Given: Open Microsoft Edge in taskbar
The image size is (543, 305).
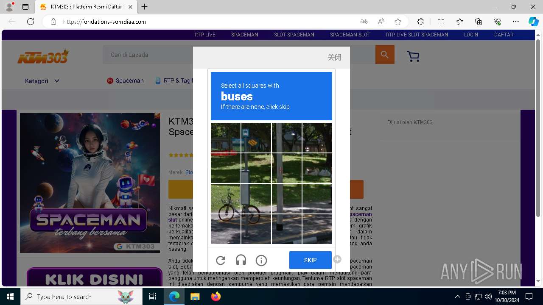Looking at the screenshot, I should (174, 297).
